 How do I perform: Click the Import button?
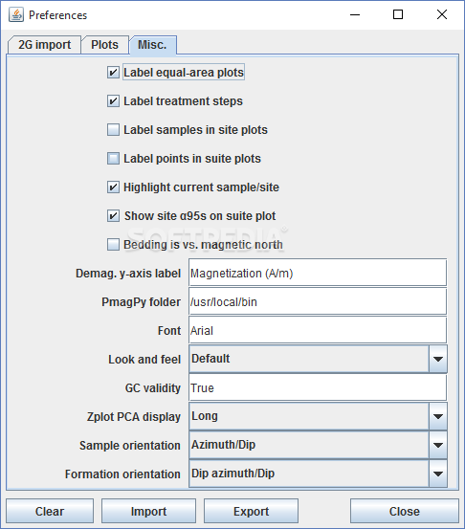pyautogui.click(x=149, y=511)
